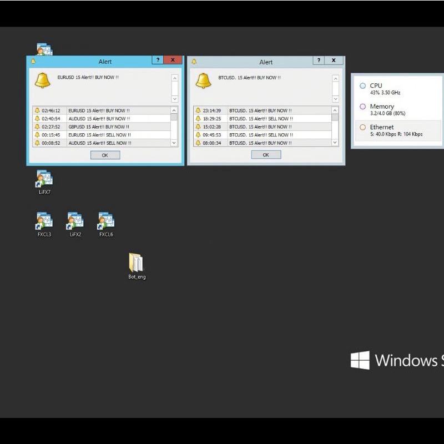This screenshot has height=444, width=444.
Task: Launch the FXCL6 terminal shortcut
Action: (106, 221)
